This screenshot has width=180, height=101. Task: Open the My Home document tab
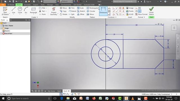point(51,91)
